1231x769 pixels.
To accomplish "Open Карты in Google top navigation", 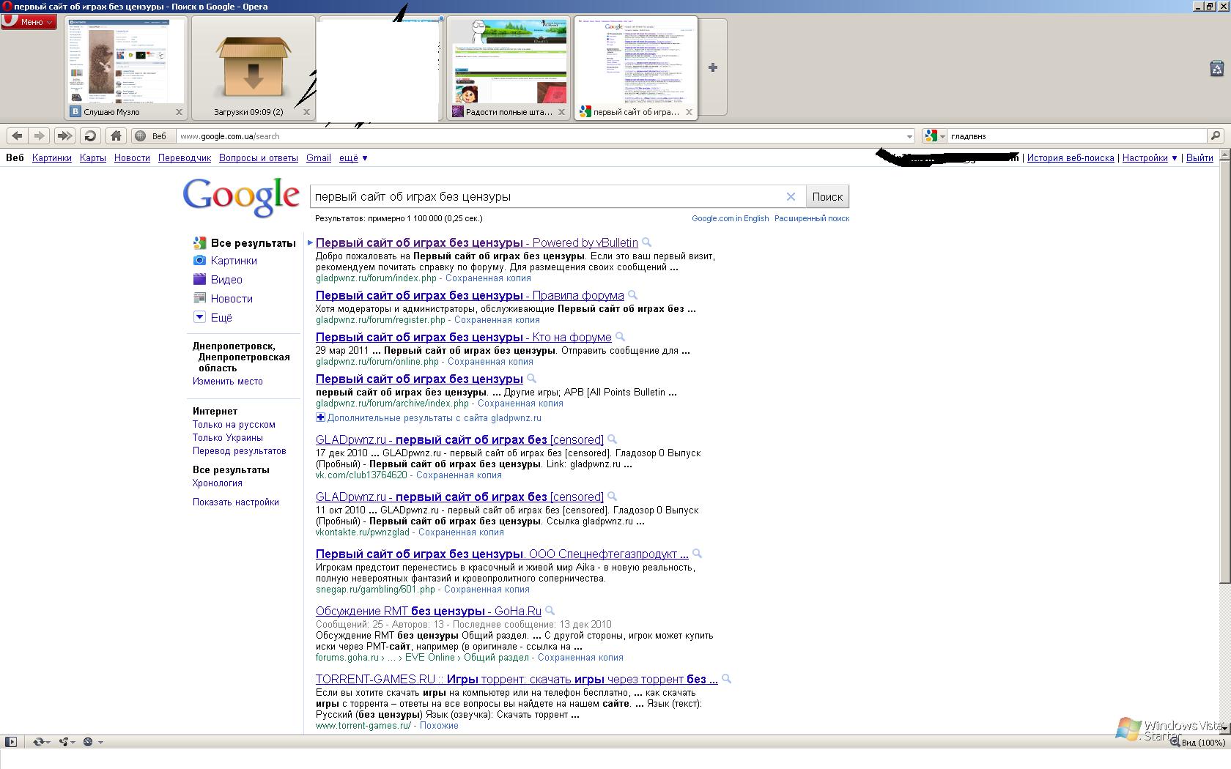I will (93, 157).
